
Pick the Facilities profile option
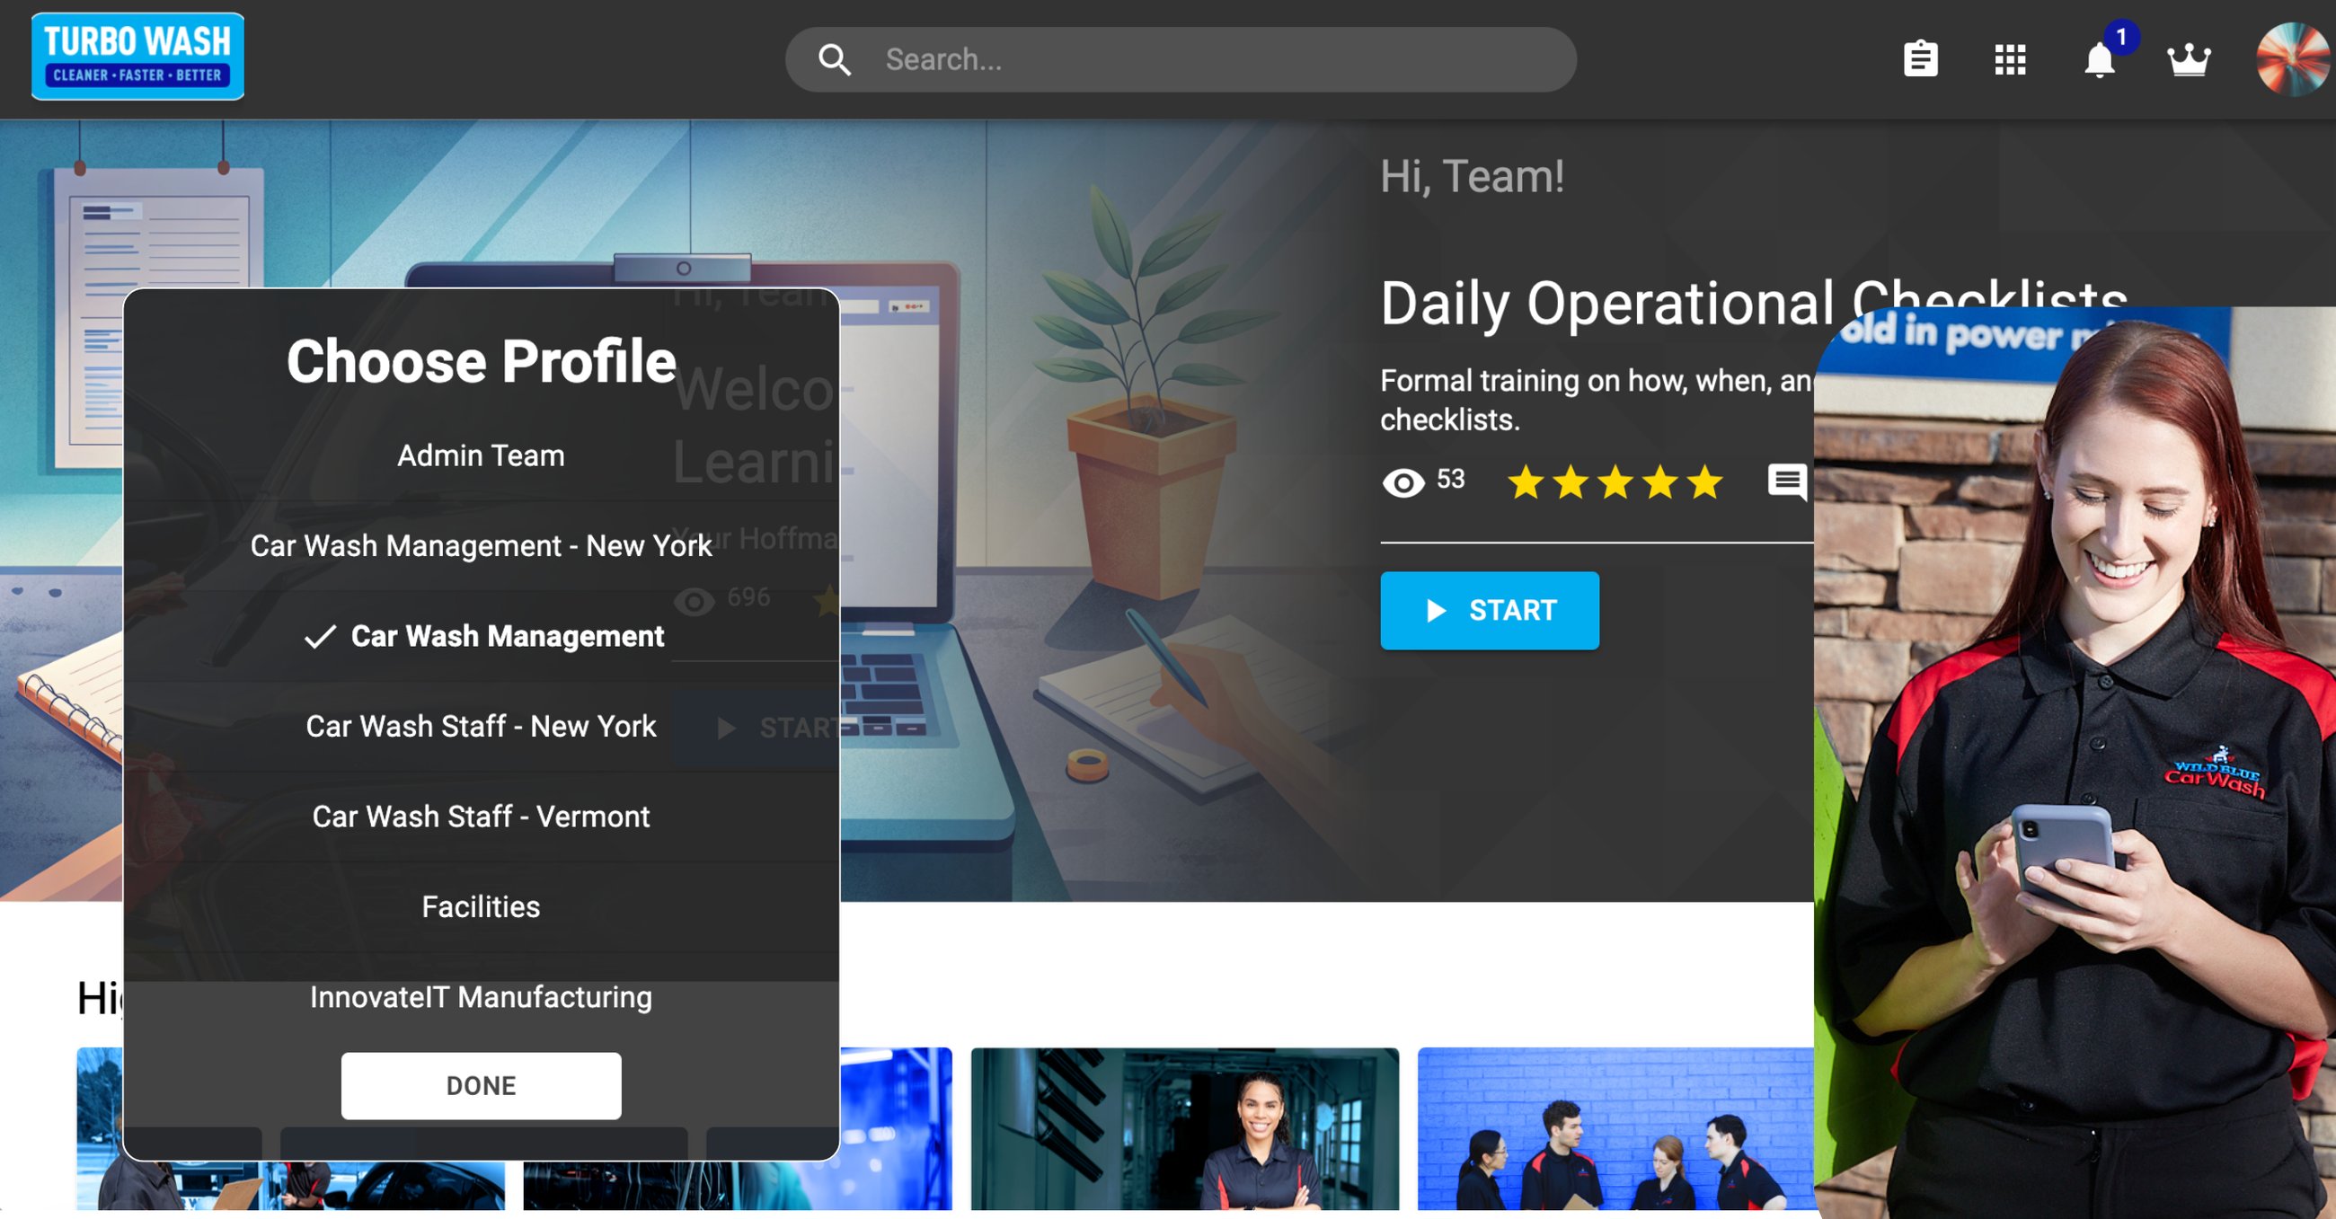(482, 907)
